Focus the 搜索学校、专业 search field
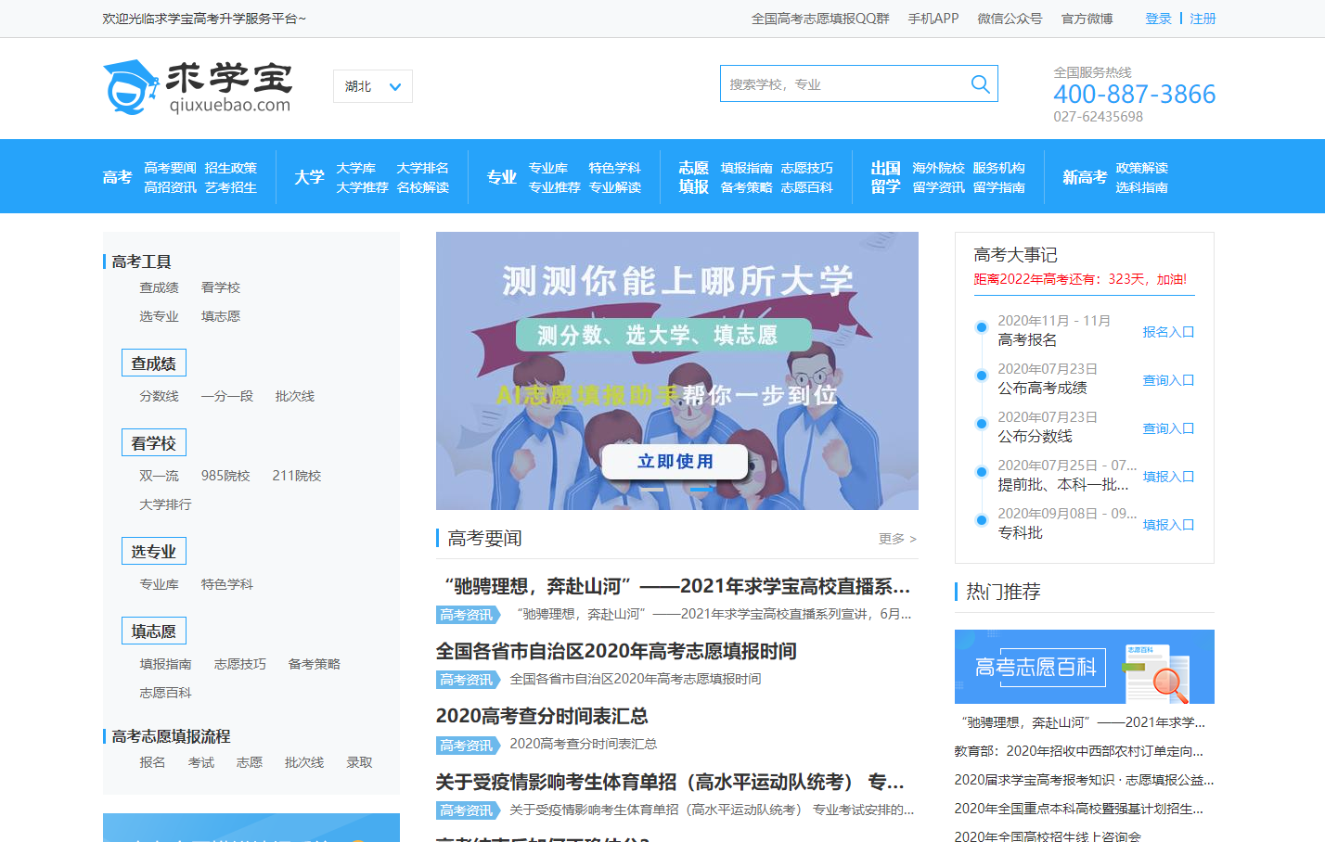This screenshot has height=842, width=1325. (x=844, y=84)
